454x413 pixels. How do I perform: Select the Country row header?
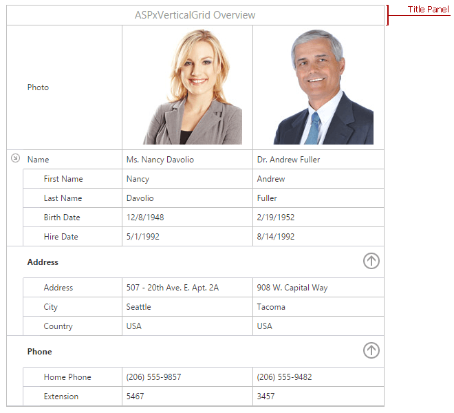tap(73, 326)
